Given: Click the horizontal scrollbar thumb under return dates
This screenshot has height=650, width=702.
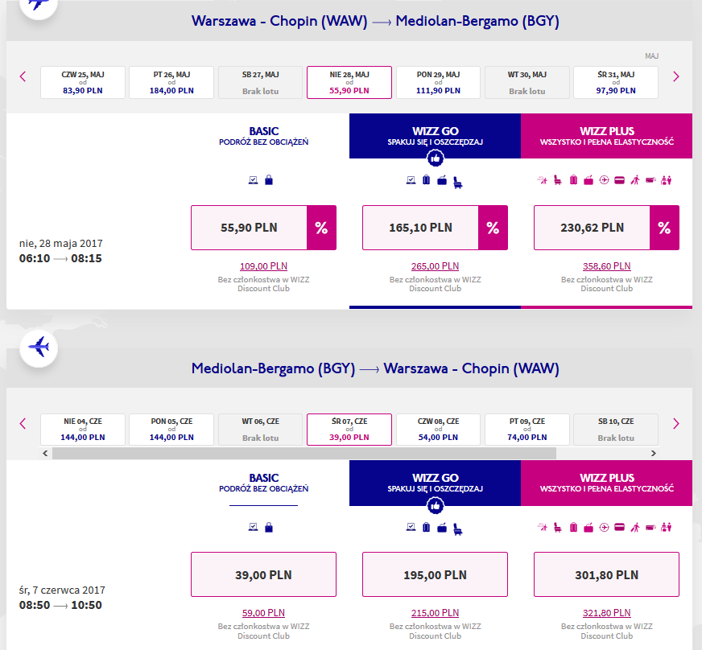Looking at the screenshot, I should (304, 453).
